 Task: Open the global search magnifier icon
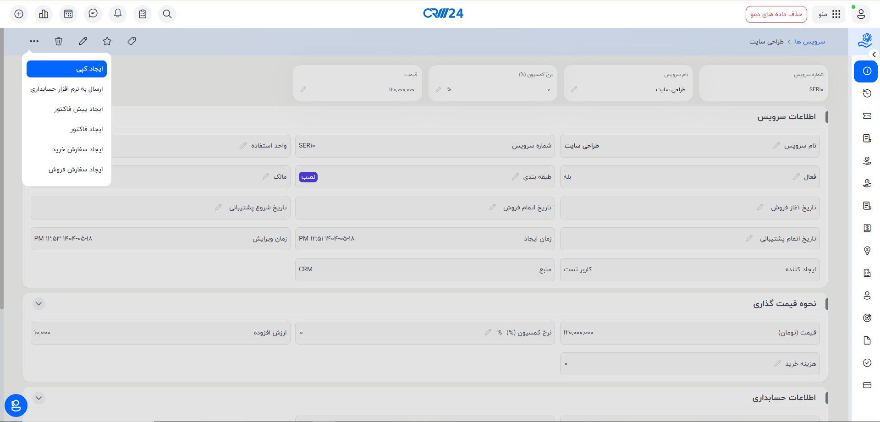167,14
